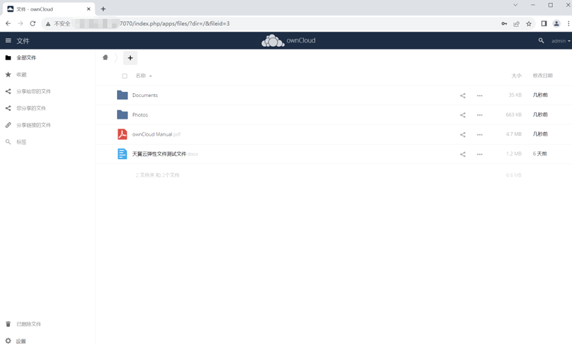Open Documents folder name
The height and width of the screenshot is (344, 572).
click(x=145, y=95)
